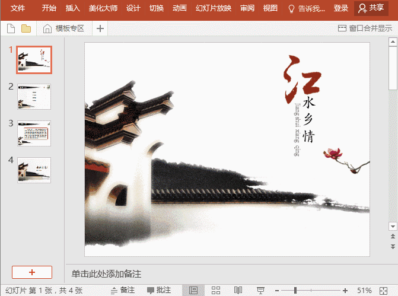Viewport: 398px width, 296px height.
Task: Click the 共享 share button
Action: coord(371,8)
